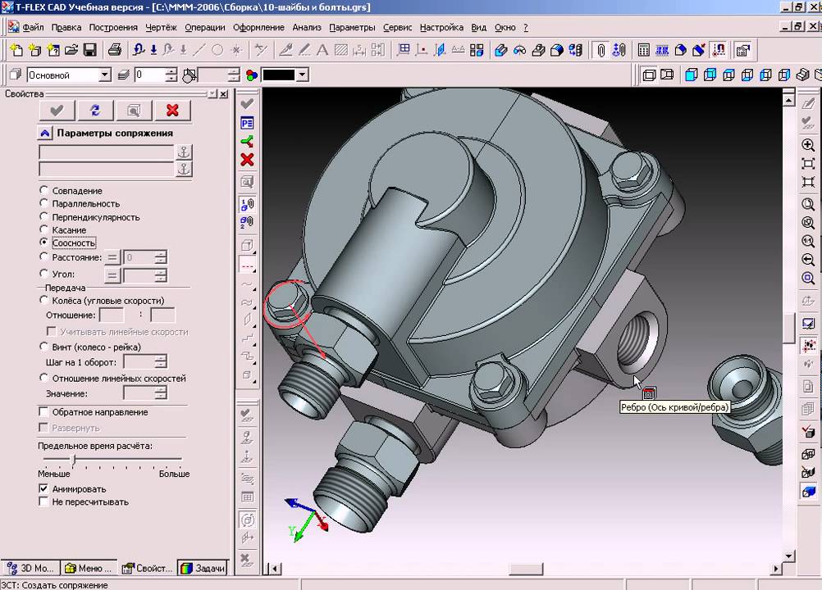Image resolution: width=822 pixels, height=590 pixels.
Task: Click the zoom in magnifier icon
Action: point(808,145)
